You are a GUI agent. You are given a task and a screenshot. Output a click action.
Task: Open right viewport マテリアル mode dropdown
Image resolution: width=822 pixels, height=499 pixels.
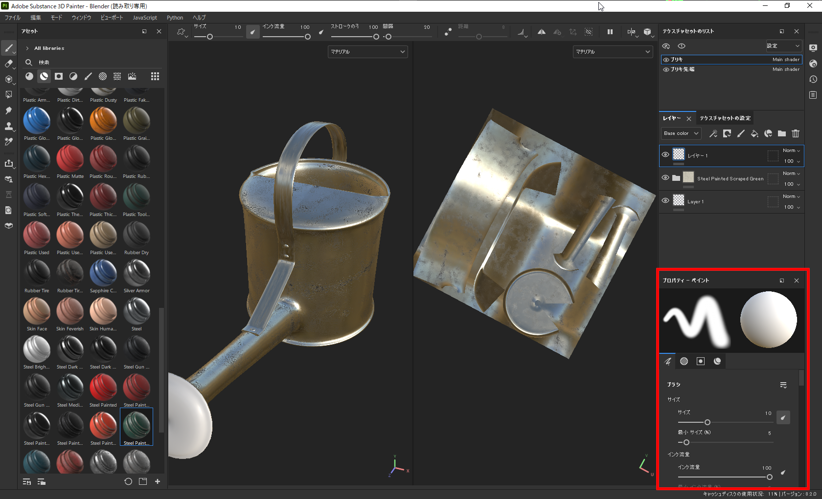pyautogui.click(x=613, y=52)
